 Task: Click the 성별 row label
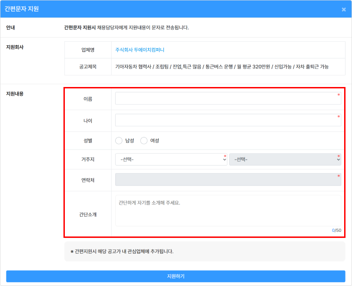click(88, 141)
